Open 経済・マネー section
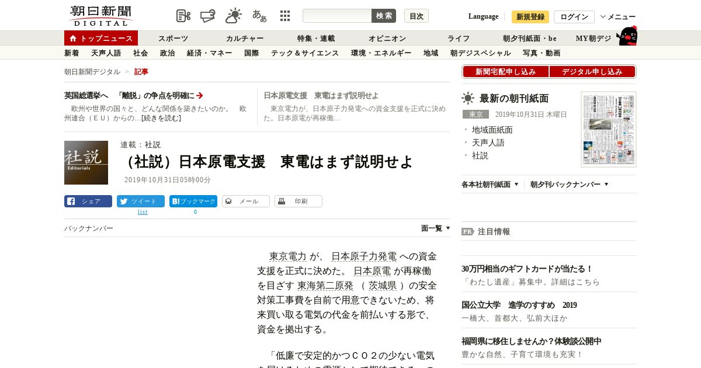The height and width of the screenshot is (368, 701). tap(210, 53)
